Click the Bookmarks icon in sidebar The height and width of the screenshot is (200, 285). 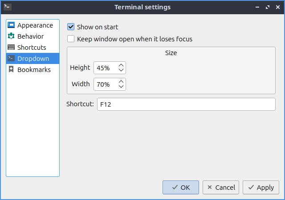(12, 70)
